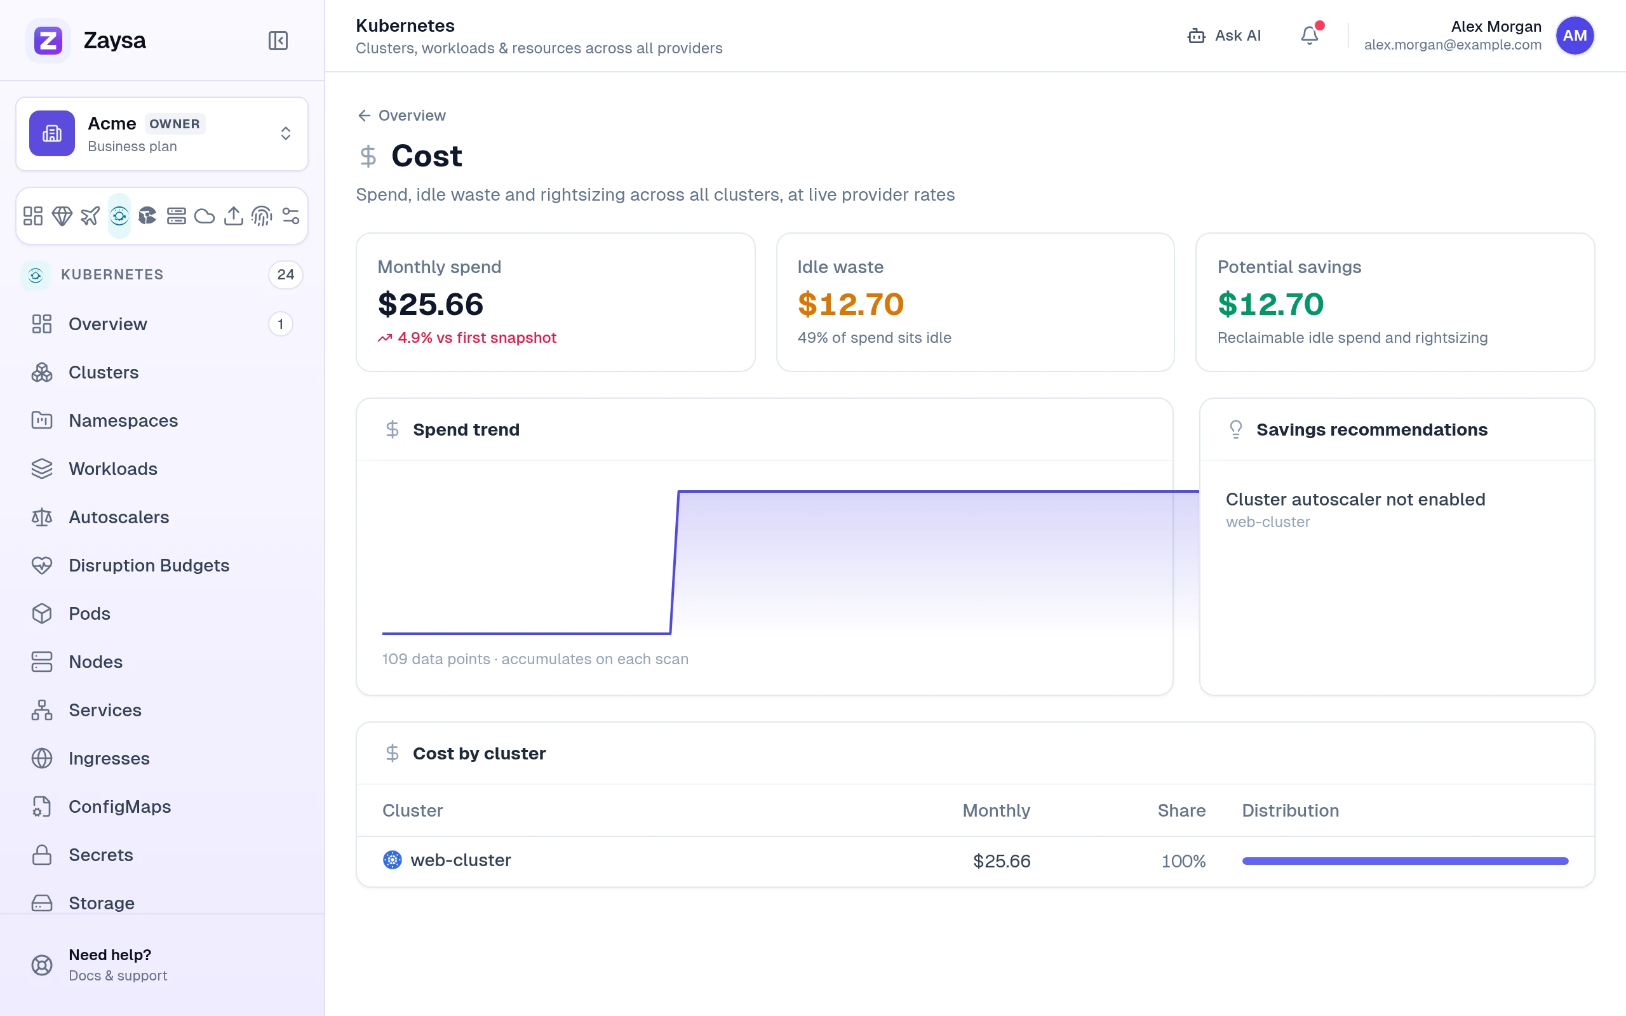Click the Monthly column header

(x=996, y=810)
